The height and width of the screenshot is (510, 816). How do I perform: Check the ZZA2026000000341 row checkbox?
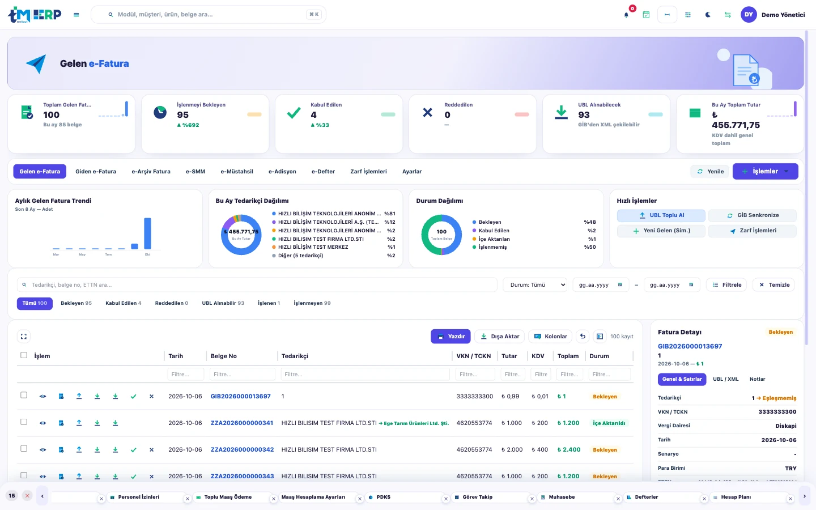pyautogui.click(x=24, y=422)
